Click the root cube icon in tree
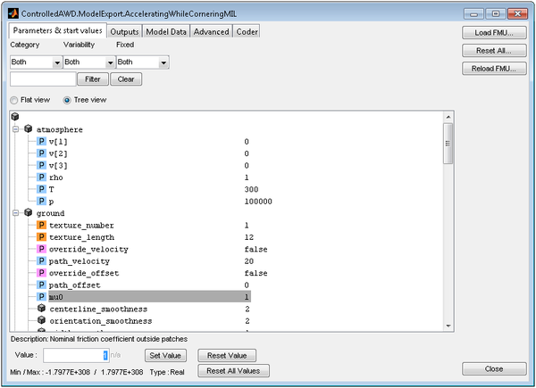536x388 pixels. click(14, 116)
